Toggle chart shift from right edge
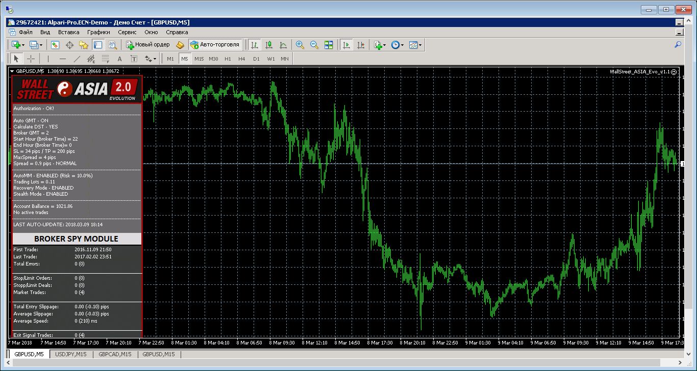The width and height of the screenshot is (697, 371). click(x=361, y=45)
